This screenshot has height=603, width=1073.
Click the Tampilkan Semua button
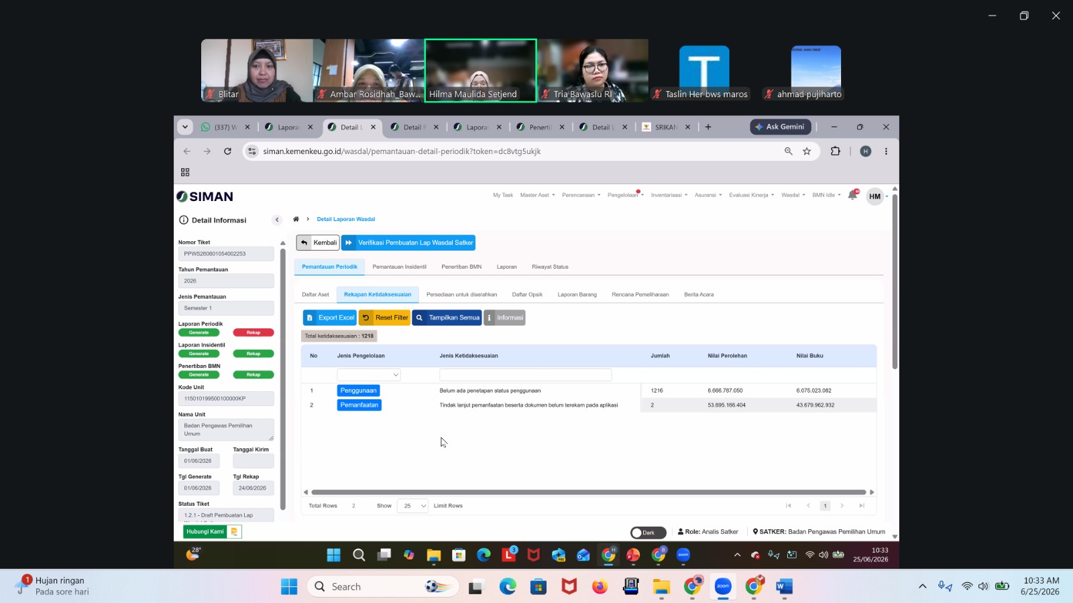tap(447, 318)
